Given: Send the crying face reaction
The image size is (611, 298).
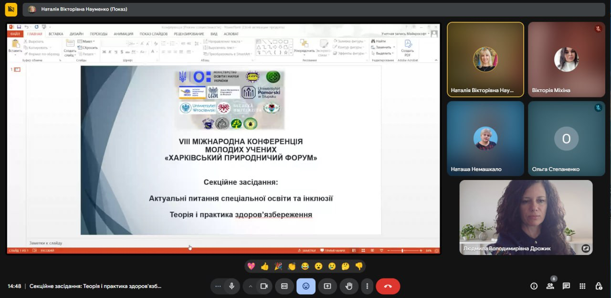Looking at the screenshot, I should [x=332, y=266].
